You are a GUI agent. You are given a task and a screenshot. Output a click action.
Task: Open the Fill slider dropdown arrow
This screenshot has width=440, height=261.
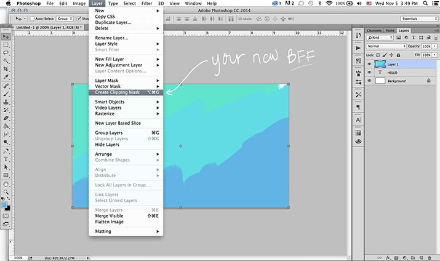[x=434, y=55]
